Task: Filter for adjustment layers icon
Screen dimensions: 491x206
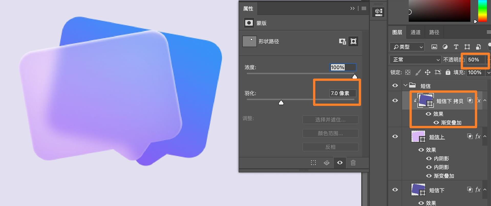Action: click(x=445, y=47)
